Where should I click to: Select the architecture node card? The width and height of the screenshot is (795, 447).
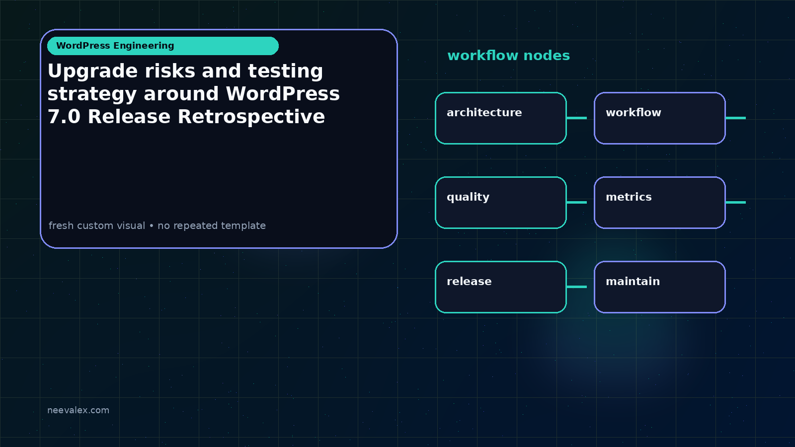[x=501, y=118]
